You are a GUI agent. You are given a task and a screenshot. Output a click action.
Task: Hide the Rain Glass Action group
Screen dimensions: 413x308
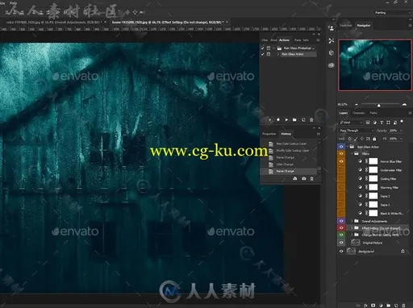click(341, 147)
